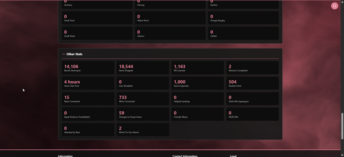Click the Orange Roughy stat card
Image resolution: width=344 pixels, height=157 pixels.
[243, 18]
